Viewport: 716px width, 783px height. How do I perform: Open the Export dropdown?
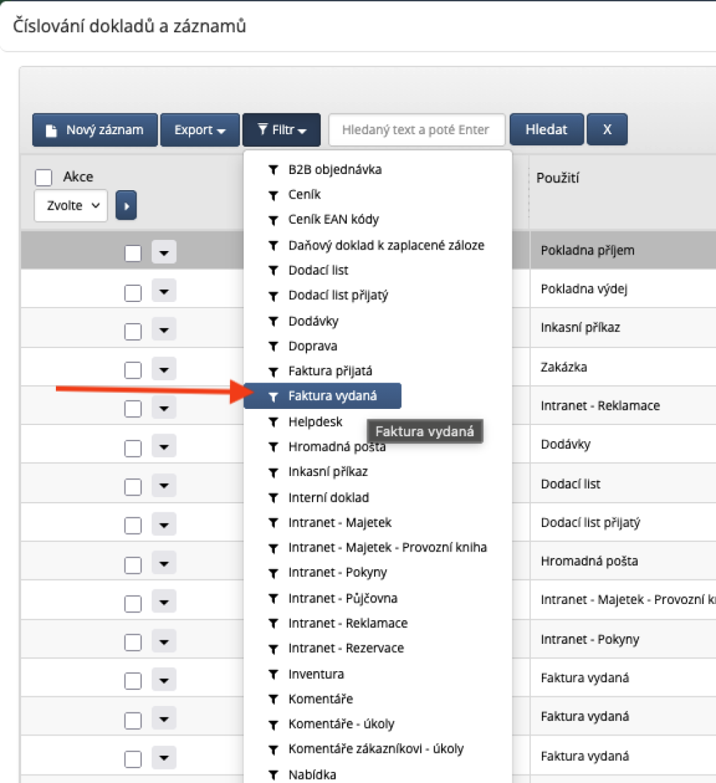click(199, 130)
